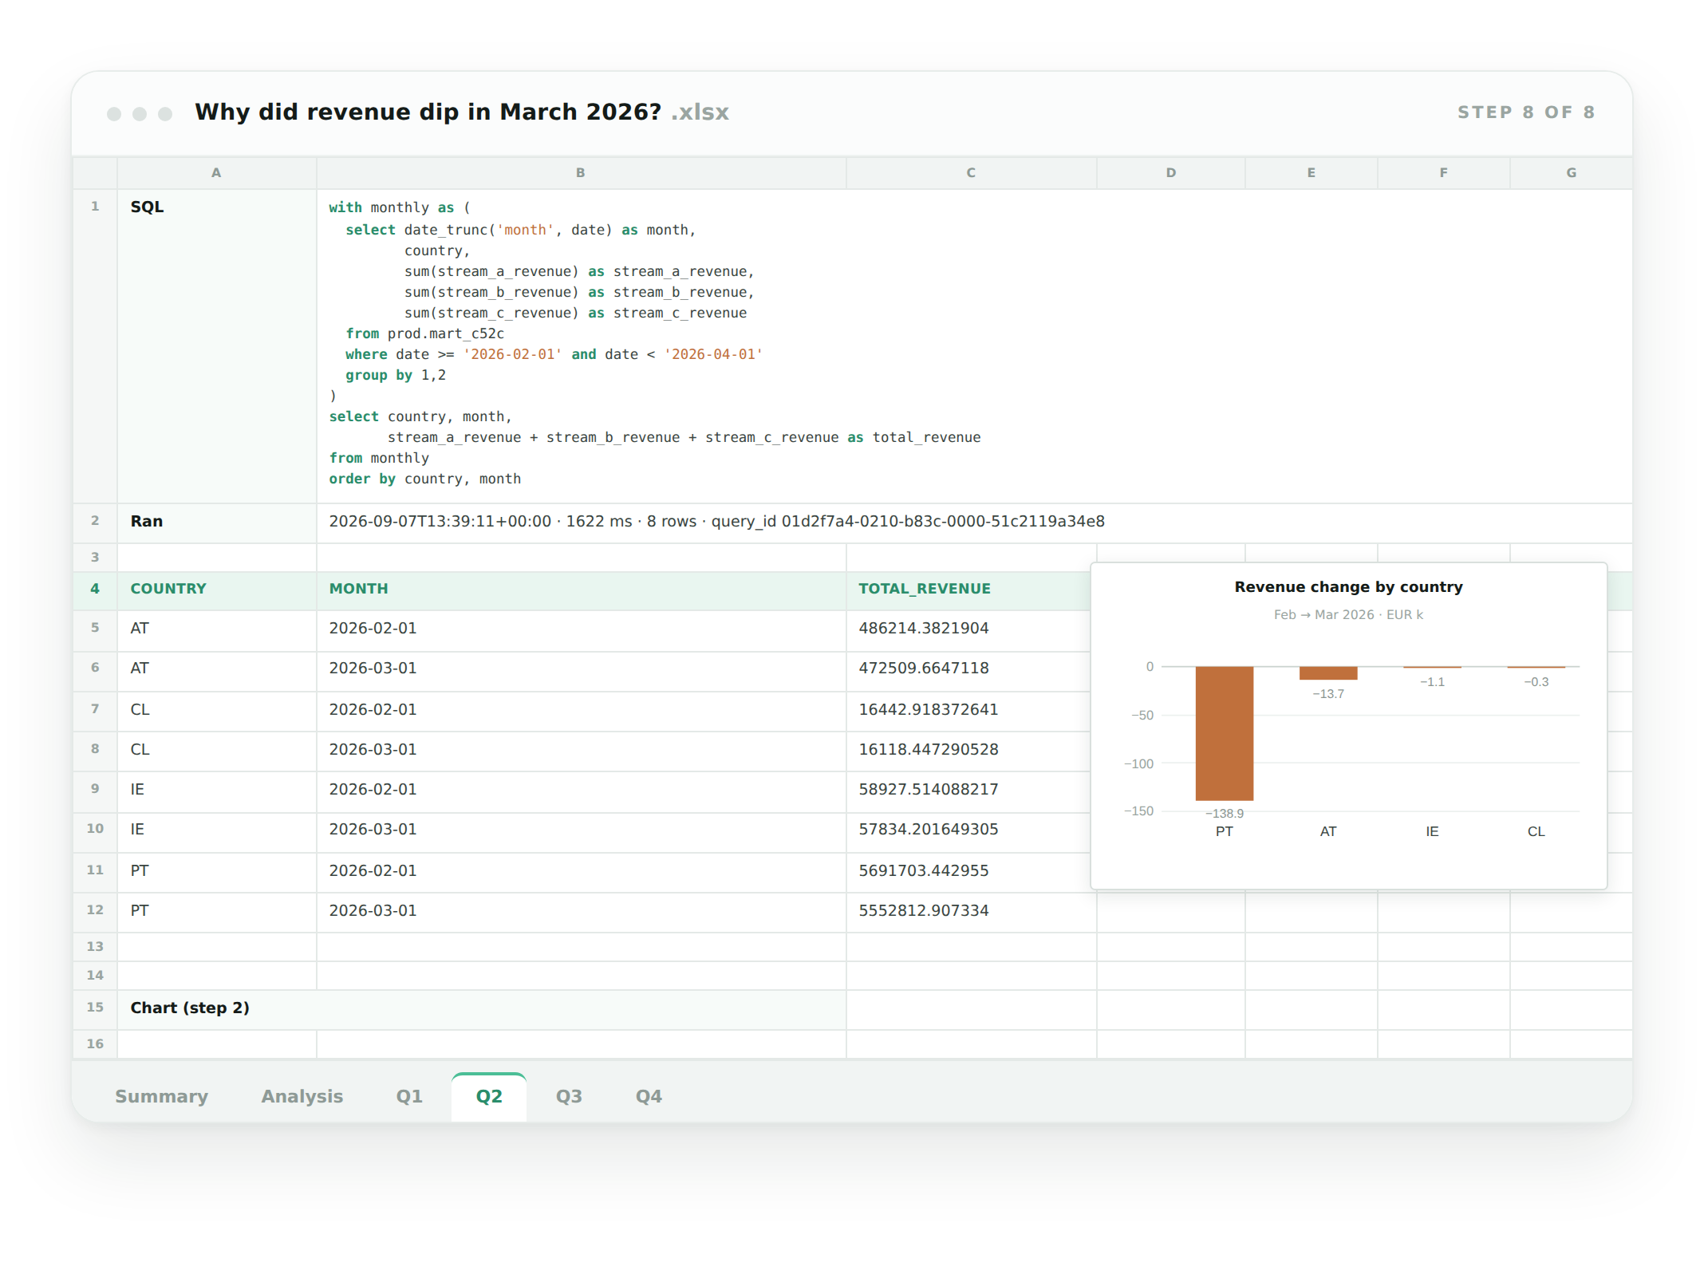The height and width of the screenshot is (1286, 1704).
Task: Select the Q2 sheet tab
Action: coord(489,1096)
